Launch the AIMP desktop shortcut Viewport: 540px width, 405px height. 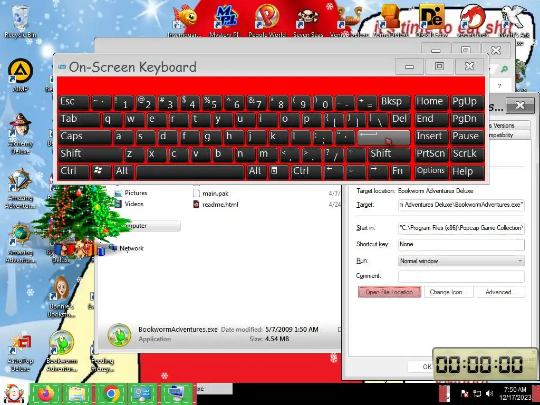click(21, 75)
